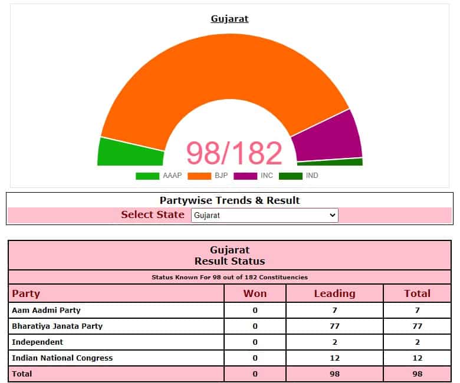The height and width of the screenshot is (383, 460).
Task: Click the Select State label
Action: [153, 214]
